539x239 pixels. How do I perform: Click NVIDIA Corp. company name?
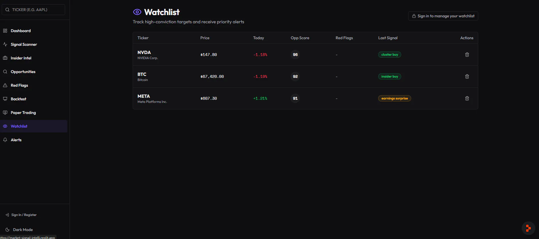[148, 58]
